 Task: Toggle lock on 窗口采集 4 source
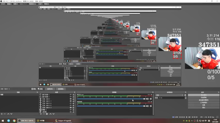pos(73,95)
